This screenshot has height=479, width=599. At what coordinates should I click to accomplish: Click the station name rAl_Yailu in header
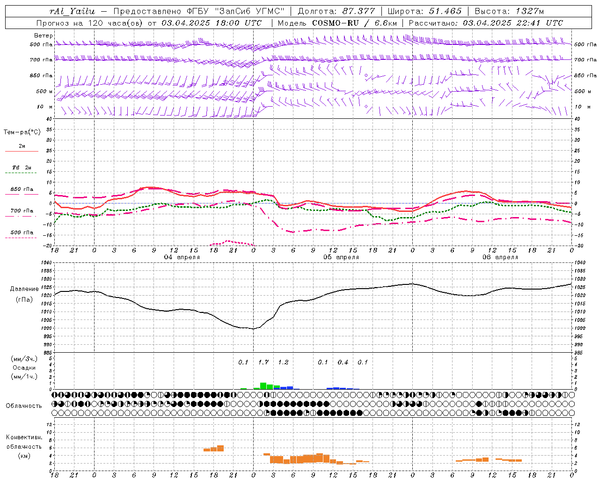(73, 11)
